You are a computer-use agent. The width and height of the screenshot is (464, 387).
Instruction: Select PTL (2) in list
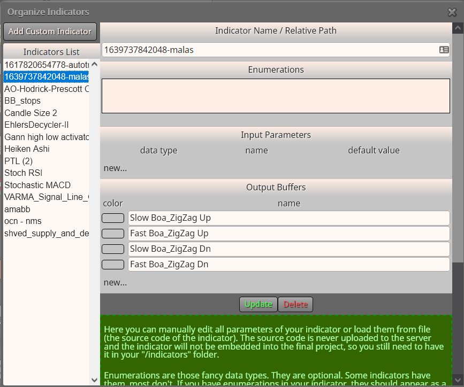pyautogui.click(x=46, y=161)
